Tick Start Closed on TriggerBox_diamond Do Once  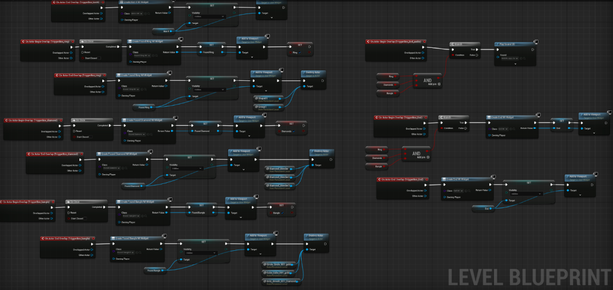(x=92, y=137)
